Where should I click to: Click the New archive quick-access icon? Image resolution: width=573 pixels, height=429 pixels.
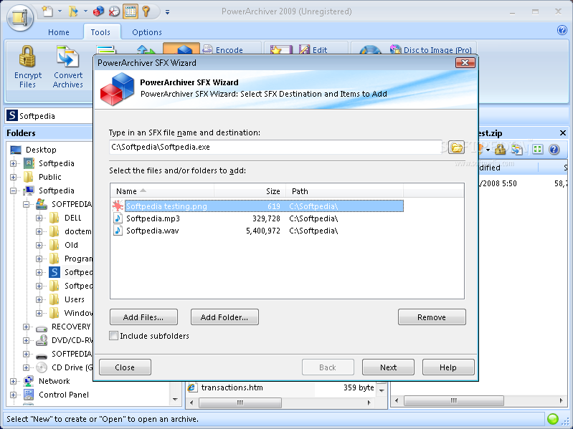[47, 11]
